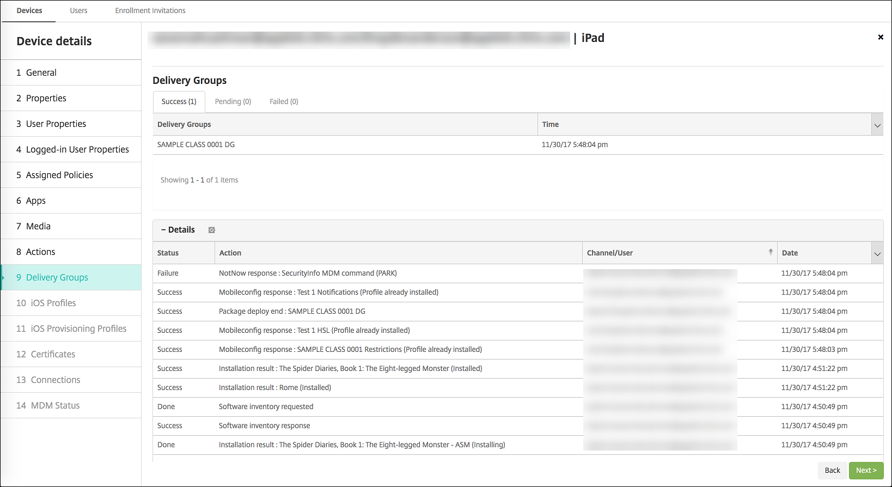This screenshot has width=892, height=487.
Task: Open the MDM Status step
Action: pos(55,405)
